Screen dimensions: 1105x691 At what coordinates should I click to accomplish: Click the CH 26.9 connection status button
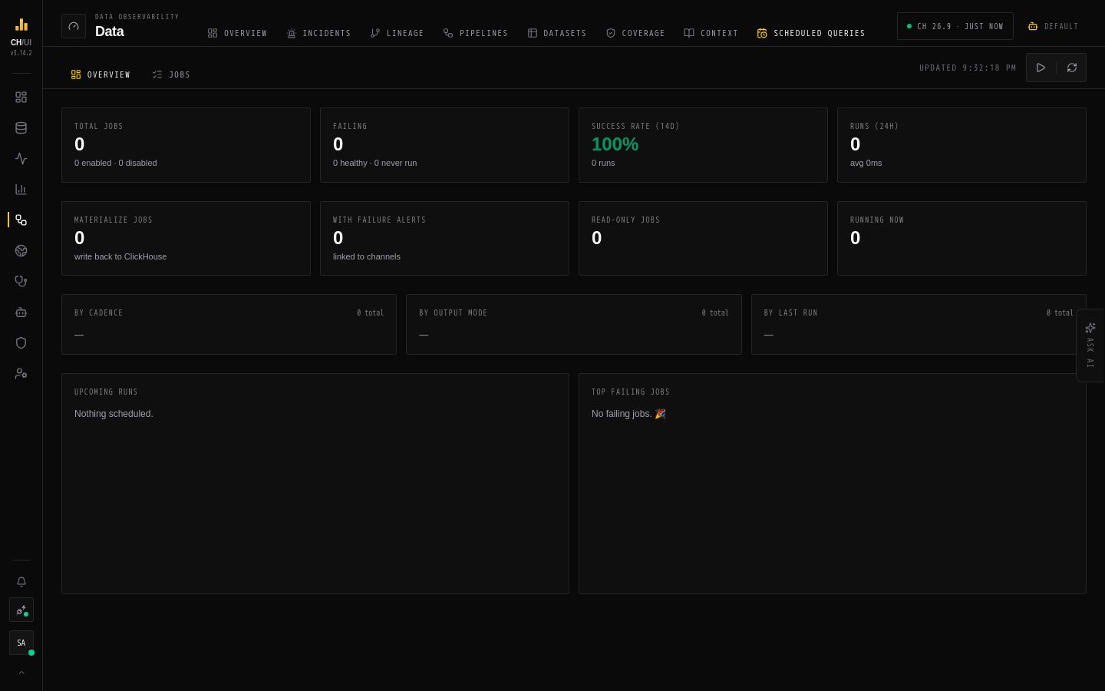tap(955, 26)
